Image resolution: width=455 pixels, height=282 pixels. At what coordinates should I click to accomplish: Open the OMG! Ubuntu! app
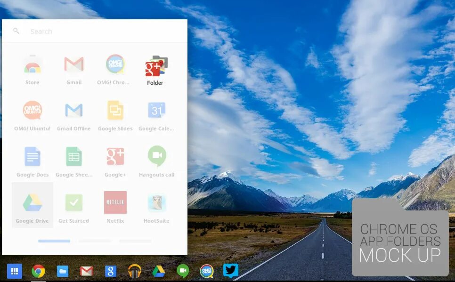pyautogui.click(x=32, y=112)
